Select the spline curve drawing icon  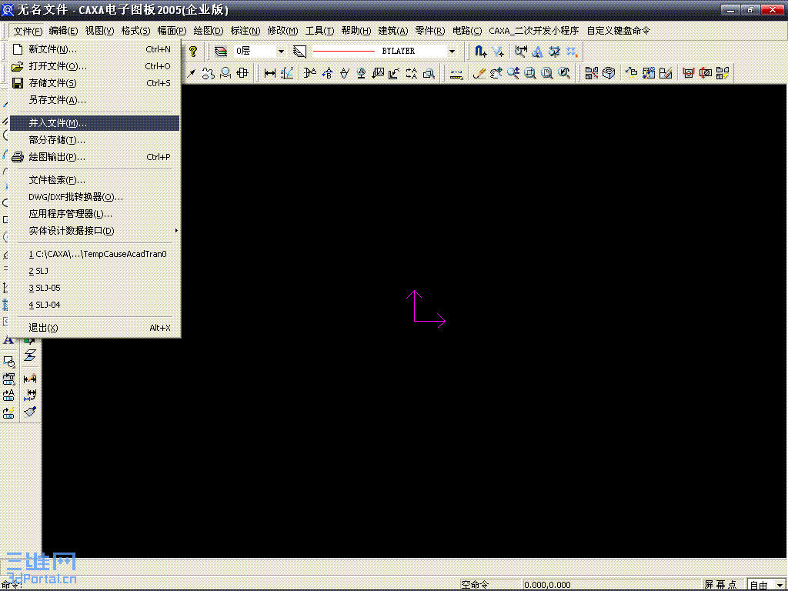click(x=208, y=73)
